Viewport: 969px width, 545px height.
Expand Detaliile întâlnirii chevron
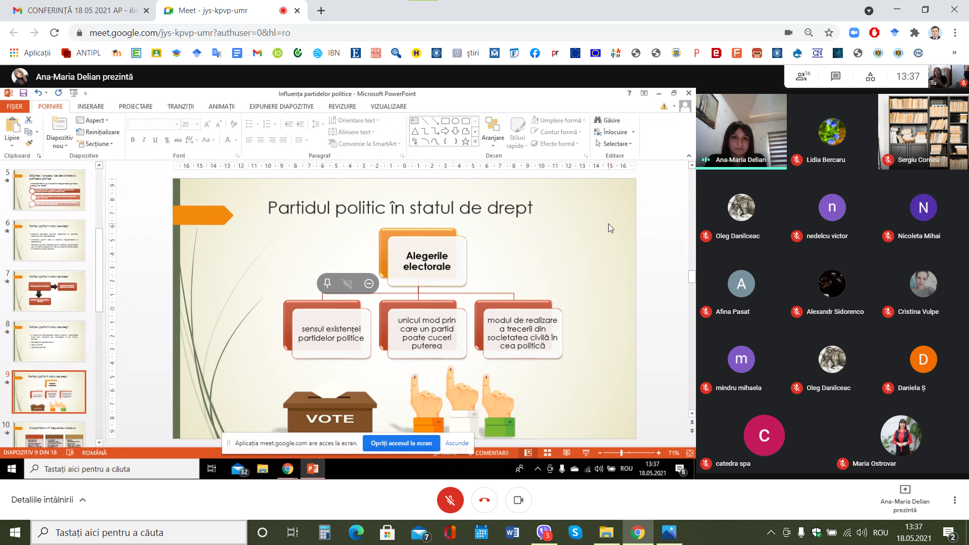[83, 500]
